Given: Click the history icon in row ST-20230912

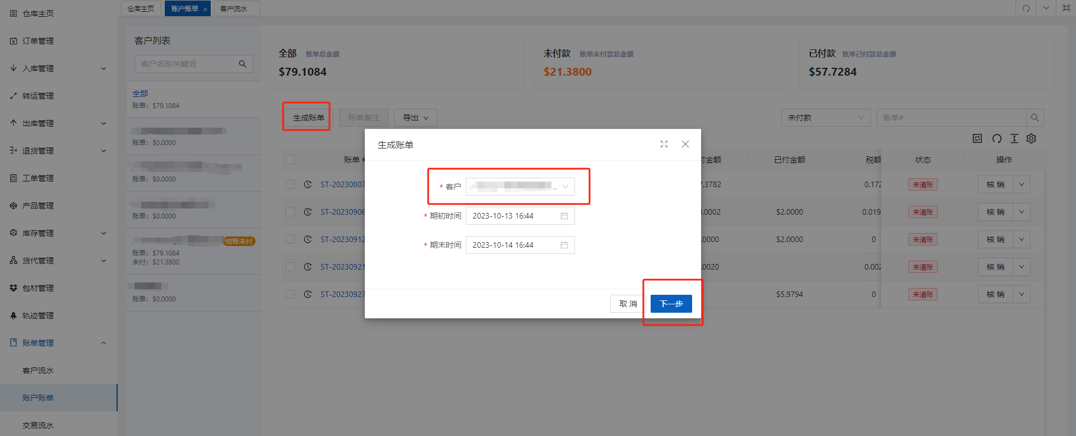Looking at the screenshot, I should pos(308,239).
